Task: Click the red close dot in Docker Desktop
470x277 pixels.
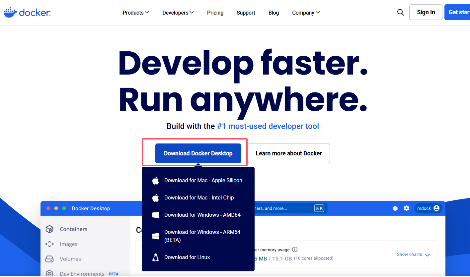Action: [x=48, y=208]
